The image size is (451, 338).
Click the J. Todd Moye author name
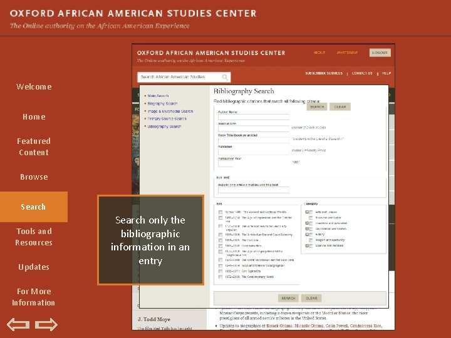(x=154, y=319)
